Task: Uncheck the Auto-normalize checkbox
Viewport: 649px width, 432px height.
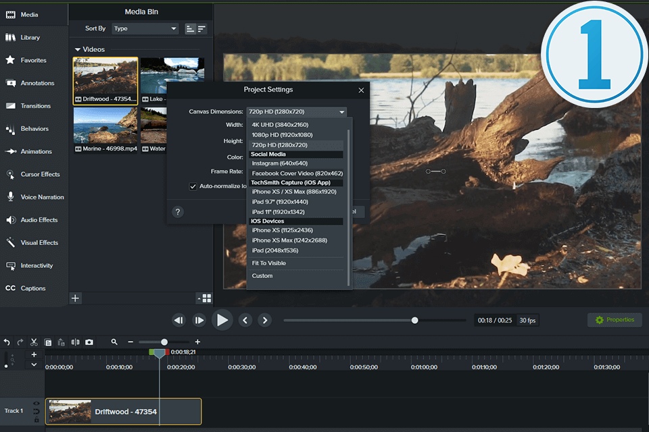Action: (x=193, y=186)
